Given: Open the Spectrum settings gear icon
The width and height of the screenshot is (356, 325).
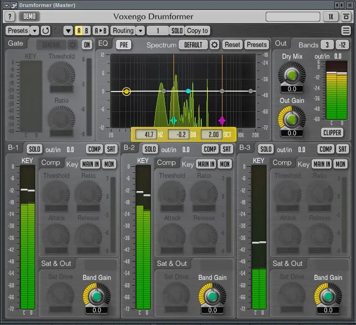Looking at the screenshot, I should pyautogui.click(x=214, y=45).
